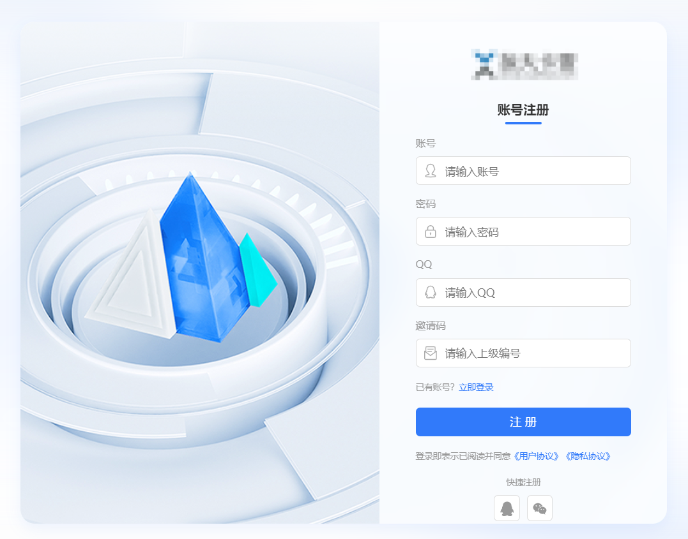The image size is (688, 539).
Task: Click the 邀请码 field label
Action: (431, 325)
